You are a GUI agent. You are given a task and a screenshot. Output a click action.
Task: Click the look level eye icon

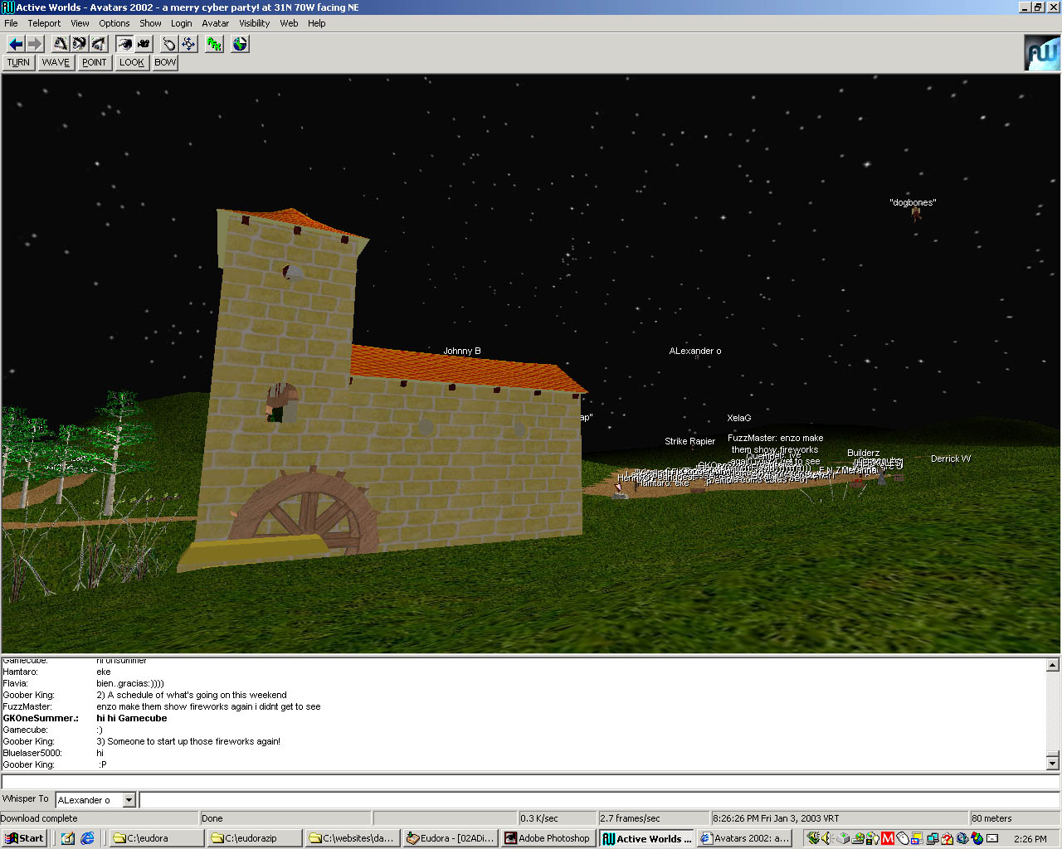[x=80, y=44]
